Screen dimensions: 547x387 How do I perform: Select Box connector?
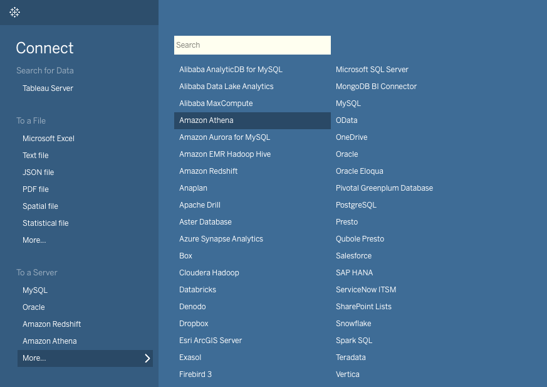(185, 256)
